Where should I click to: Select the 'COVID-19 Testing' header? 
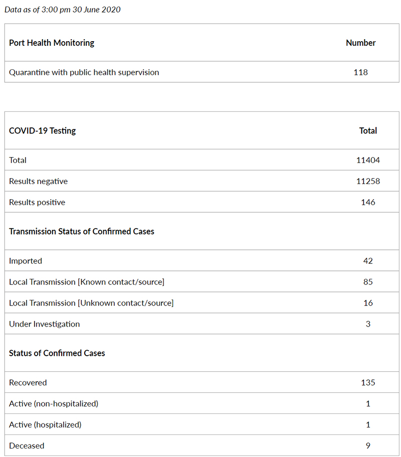[x=42, y=130]
